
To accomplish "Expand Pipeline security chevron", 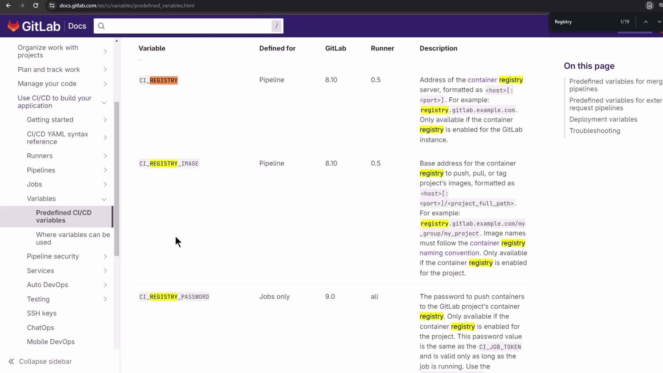I will 105,256.
